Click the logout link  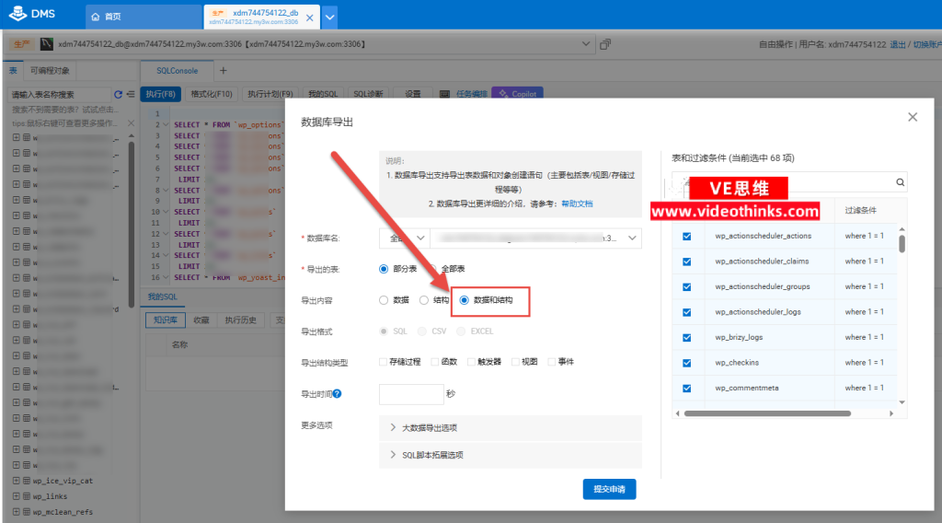[x=897, y=44]
